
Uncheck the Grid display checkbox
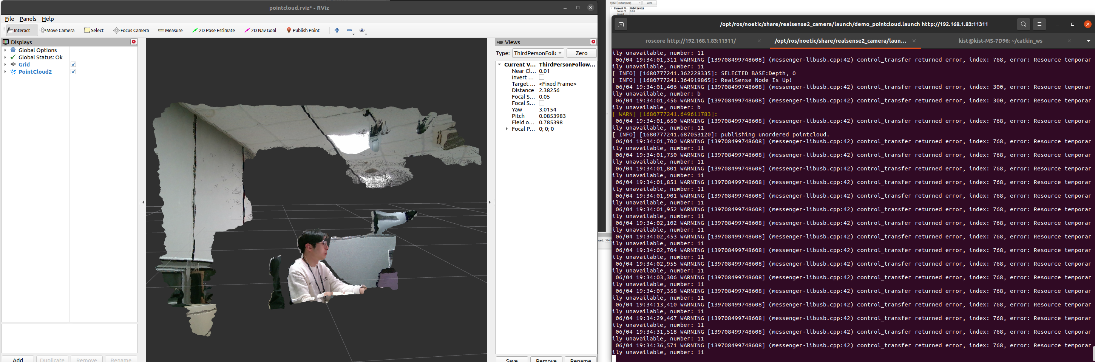73,64
